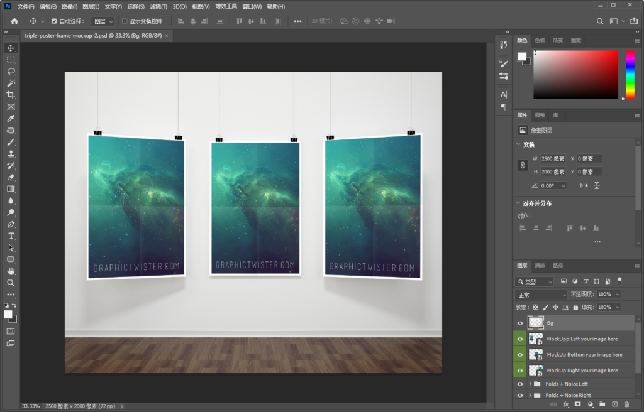
Task: Toggle the lock all padlock icon
Action: click(575, 307)
